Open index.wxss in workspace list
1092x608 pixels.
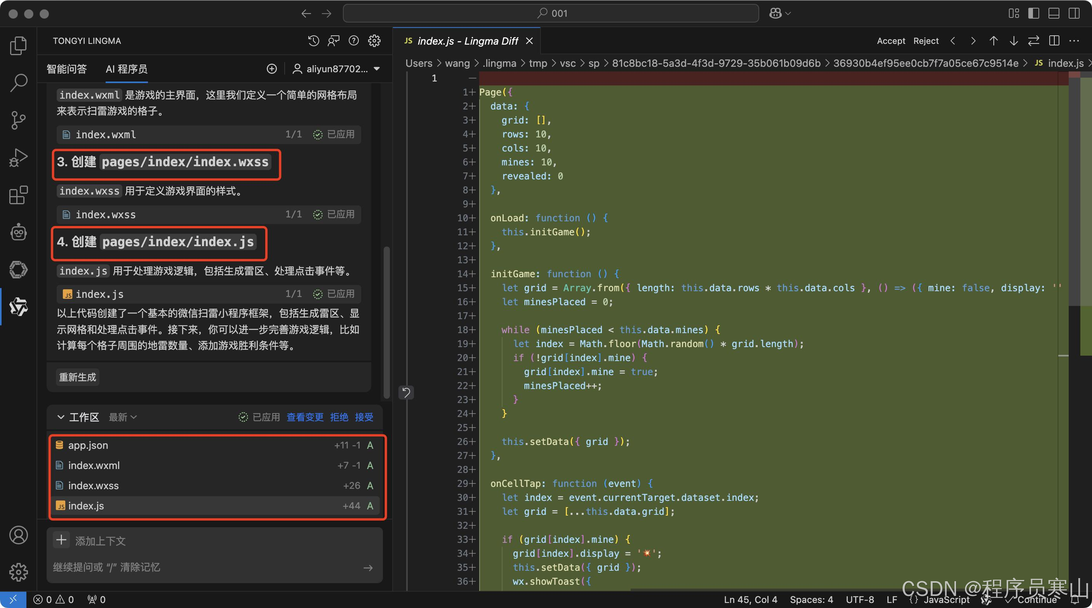tap(214, 486)
